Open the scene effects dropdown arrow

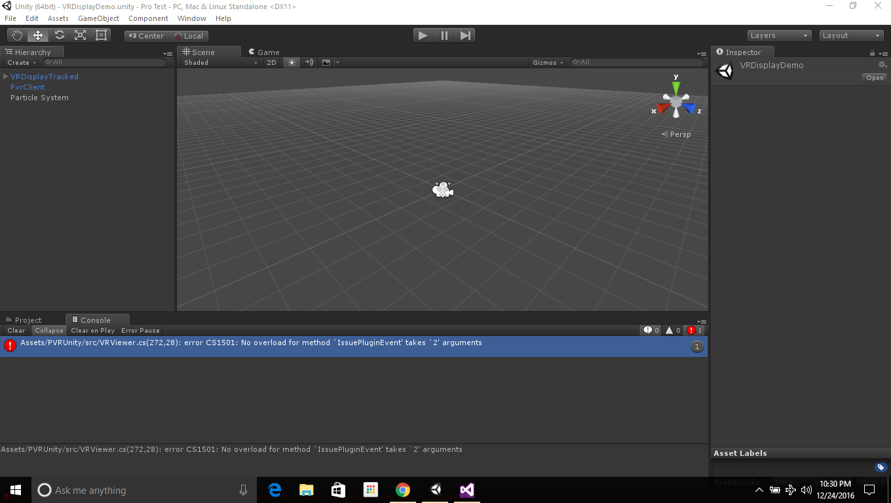(337, 63)
